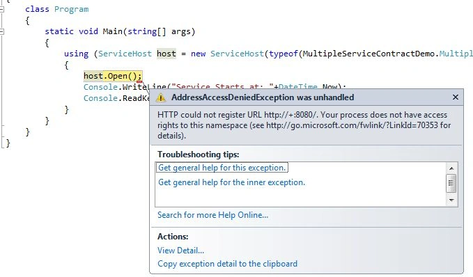Click the highlighted host.Open(); statement
473x277 pixels.
pos(113,76)
